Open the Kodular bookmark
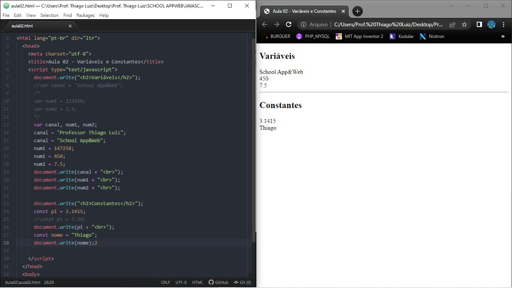Screen dimensions: 512x288 click(x=402, y=36)
